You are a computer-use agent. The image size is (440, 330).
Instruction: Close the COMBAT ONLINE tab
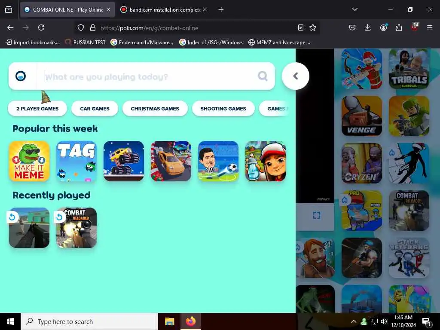click(108, 9)
